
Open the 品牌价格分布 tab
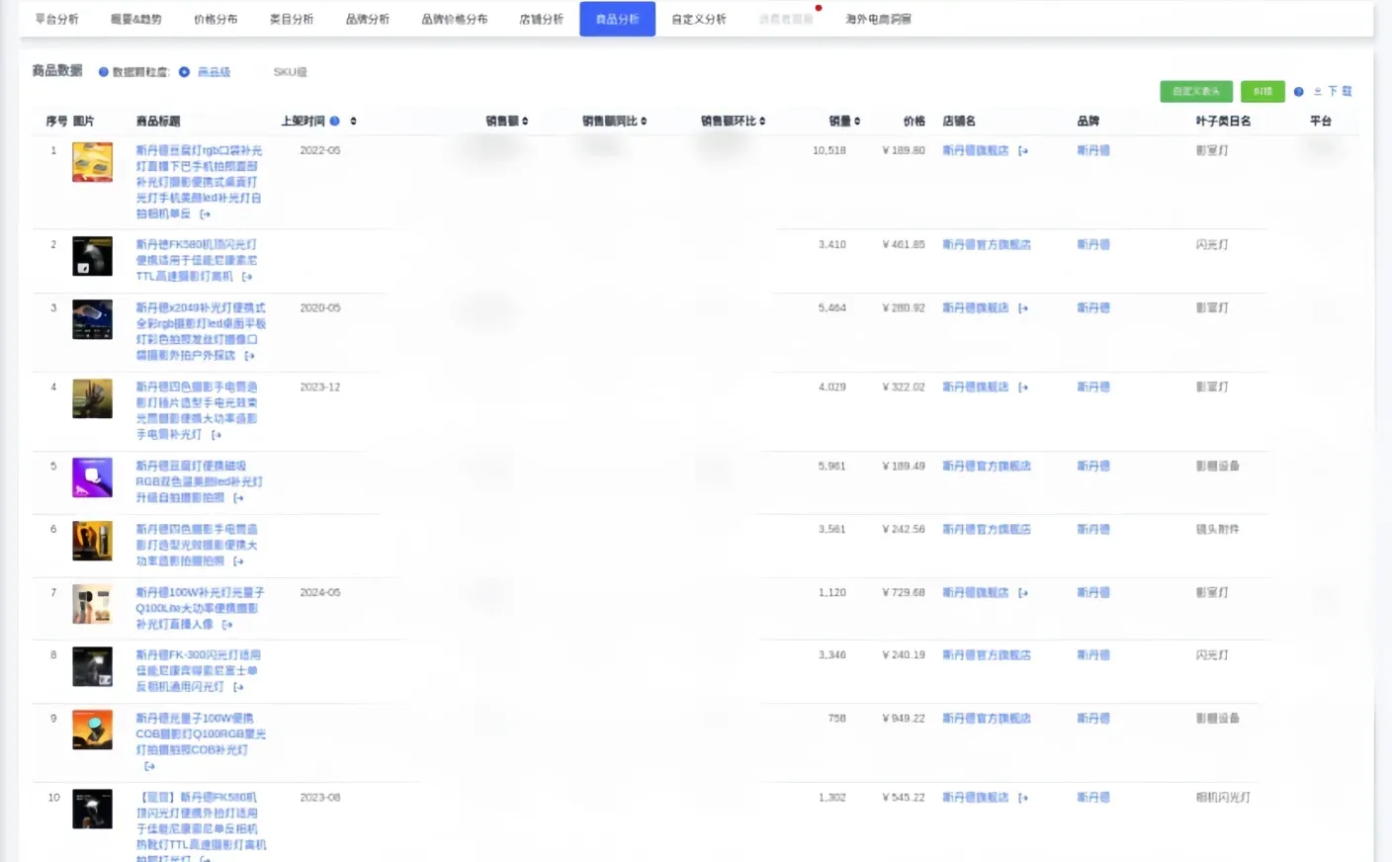click(455, 19)
